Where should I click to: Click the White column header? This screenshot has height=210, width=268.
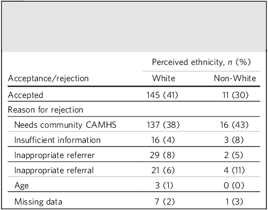(x=164, y=78)
